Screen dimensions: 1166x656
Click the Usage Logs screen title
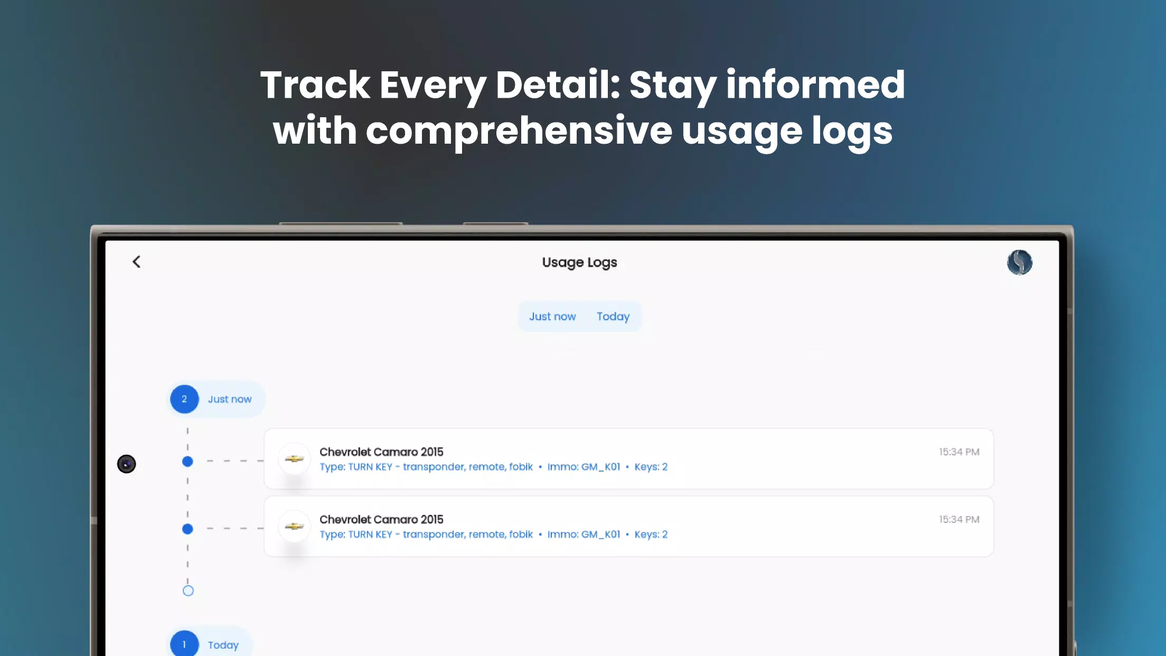[x=580, y=262]
